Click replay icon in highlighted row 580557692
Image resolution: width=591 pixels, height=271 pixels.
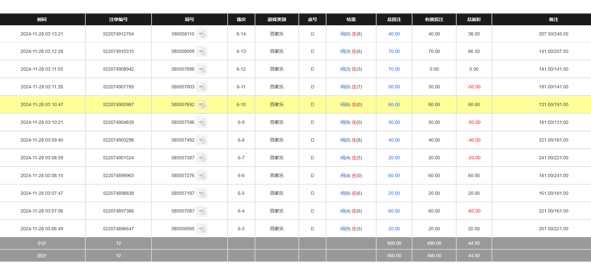[x=202, y=105]
